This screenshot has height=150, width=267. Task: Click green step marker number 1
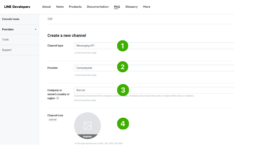[x=122, y=46]
